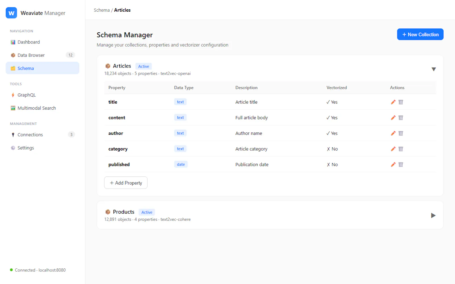
Task: Click the Articles collection box icon
Action: click(x=108, y=66)
